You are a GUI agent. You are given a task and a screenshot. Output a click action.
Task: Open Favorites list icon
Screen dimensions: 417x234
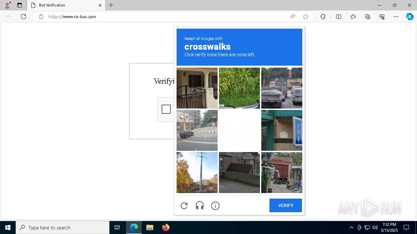(353, 17)
